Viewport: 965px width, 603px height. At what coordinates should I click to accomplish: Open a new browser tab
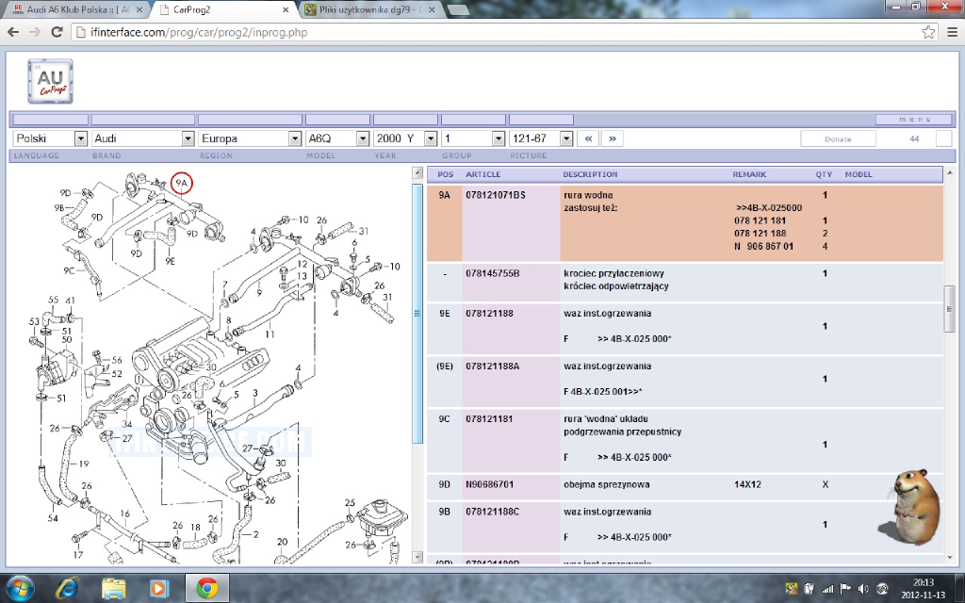pyautogui.click(x=458, y=9)
